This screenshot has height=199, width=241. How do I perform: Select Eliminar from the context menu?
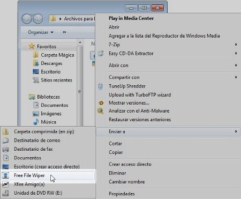tap(117, 173)
